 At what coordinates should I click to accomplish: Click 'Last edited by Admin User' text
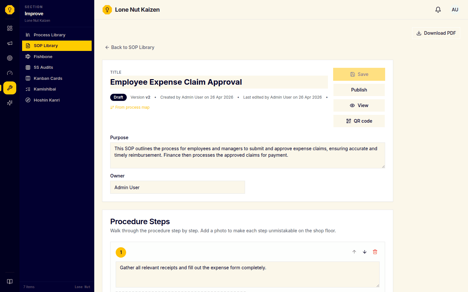tap(282, 97)
